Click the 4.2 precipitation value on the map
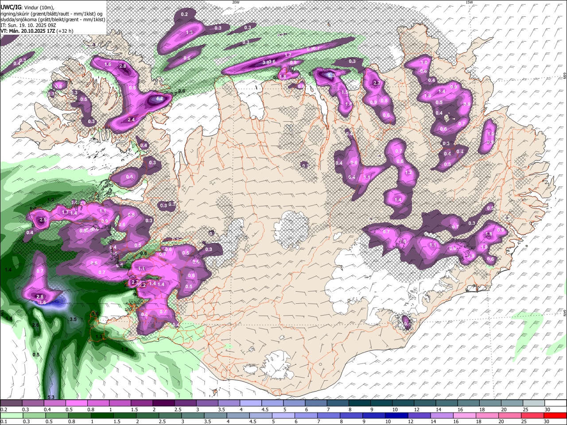This screenshot has width=567, height=425. [160, 99]
